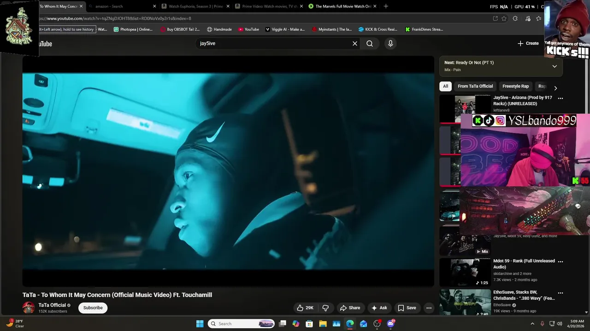This screenshot has height=331, width=590.
Task: Show more filter chips with right arrow
Action: tap(555, 88)
